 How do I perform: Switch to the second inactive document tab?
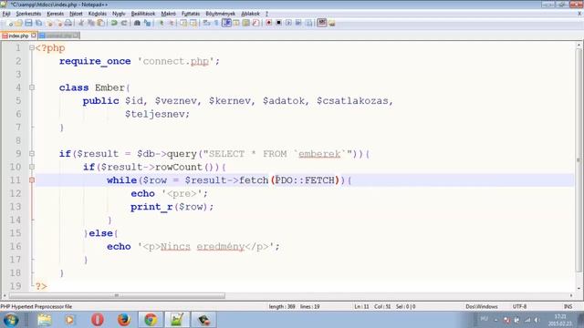[x=58, y=36]
